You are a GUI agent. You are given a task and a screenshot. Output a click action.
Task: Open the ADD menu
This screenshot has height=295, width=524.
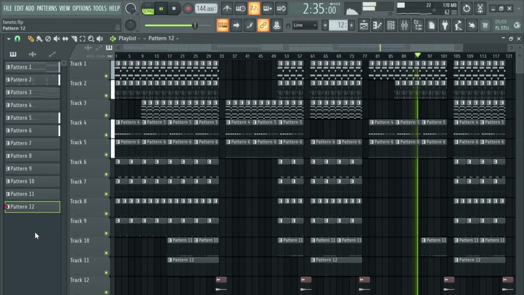tap(30, 8)
